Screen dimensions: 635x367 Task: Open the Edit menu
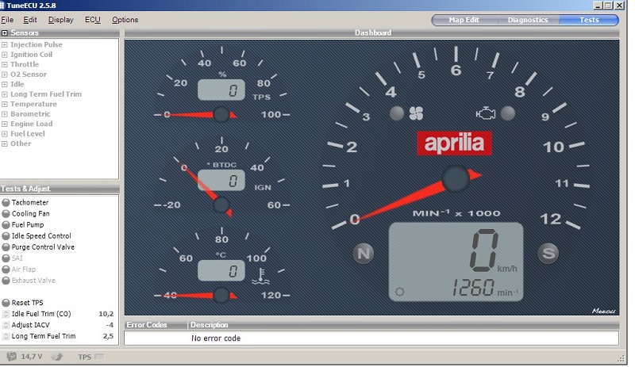30,20
